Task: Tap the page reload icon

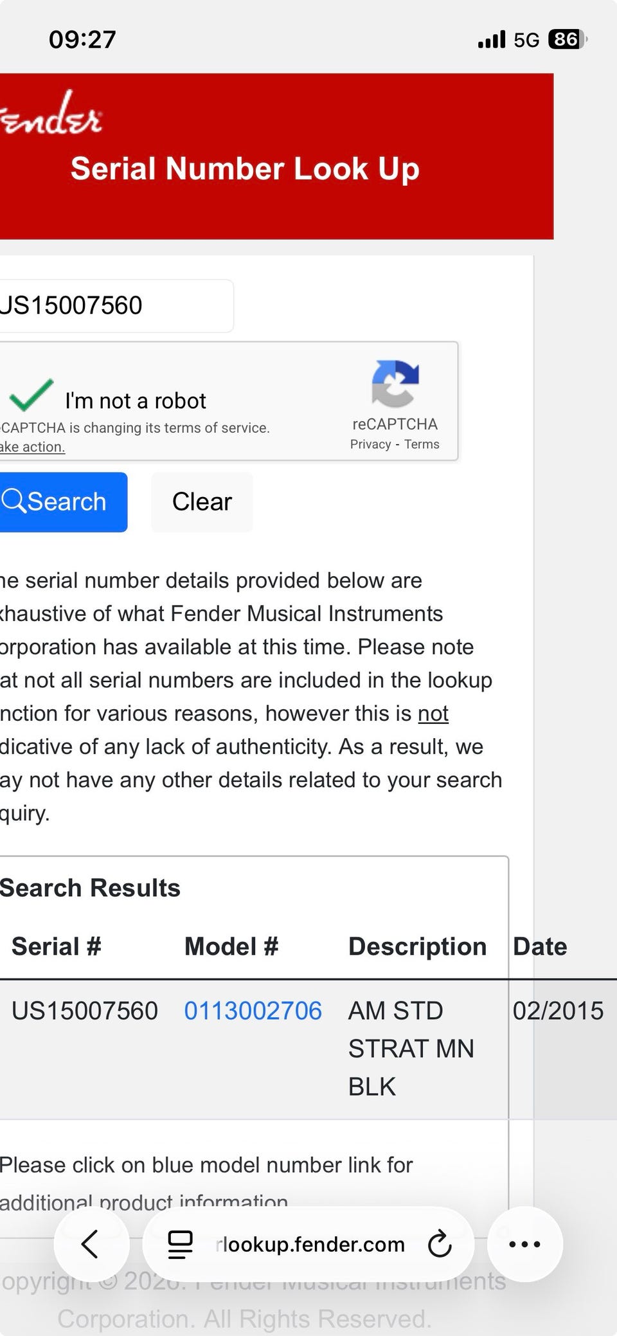Action: click(440, 1244)
